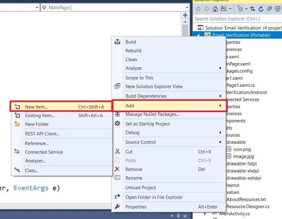Expand the Build Dependencies submenu

click(x=220, y=96)
